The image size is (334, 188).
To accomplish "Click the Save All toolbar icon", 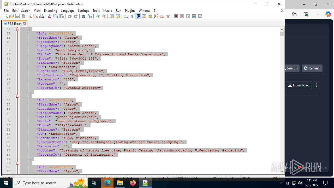I will tap(23, 16).
